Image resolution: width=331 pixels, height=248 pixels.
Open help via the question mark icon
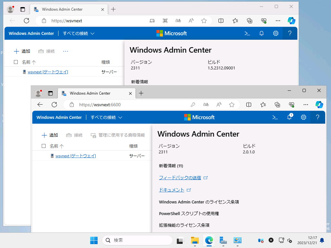318,117
